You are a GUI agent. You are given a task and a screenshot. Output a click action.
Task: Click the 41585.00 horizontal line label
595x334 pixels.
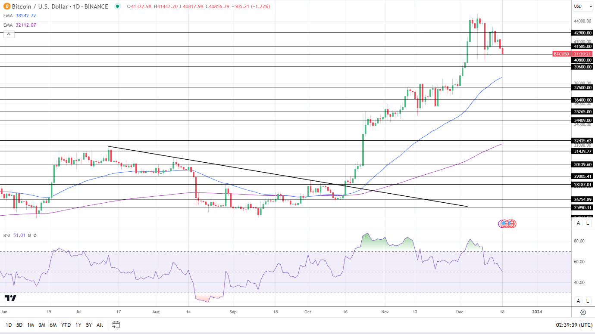(x=582, y=46)
